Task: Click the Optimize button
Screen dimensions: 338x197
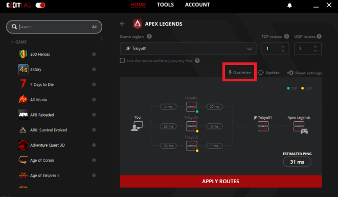Action: click(x=239, y=73)
